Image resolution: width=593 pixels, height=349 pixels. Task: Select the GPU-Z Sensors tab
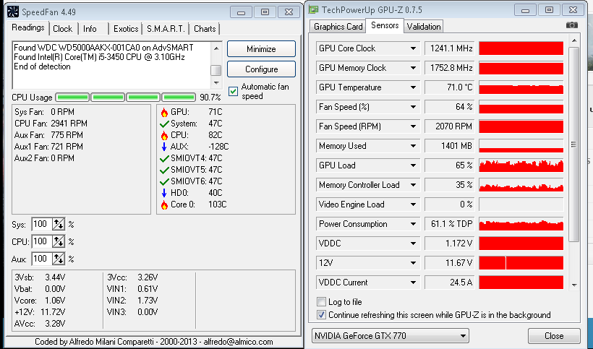point(385,25)
